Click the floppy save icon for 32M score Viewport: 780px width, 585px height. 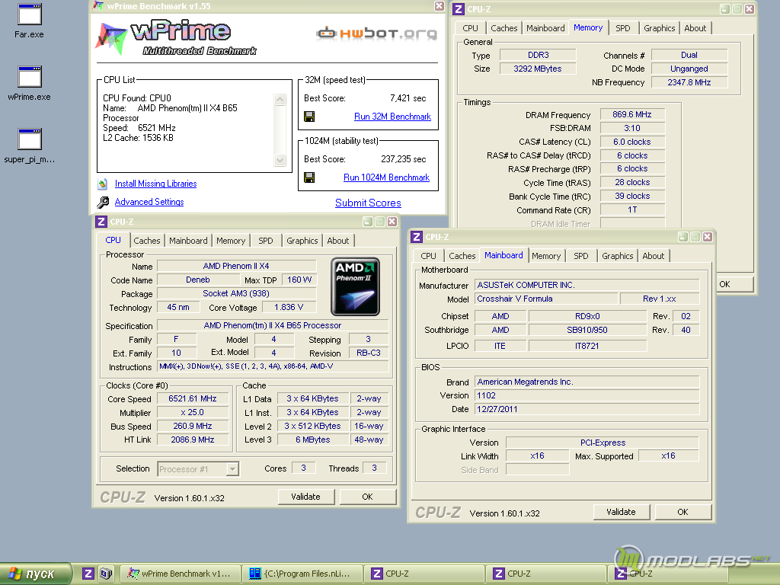pyautogui.click(x=309, y=117)
